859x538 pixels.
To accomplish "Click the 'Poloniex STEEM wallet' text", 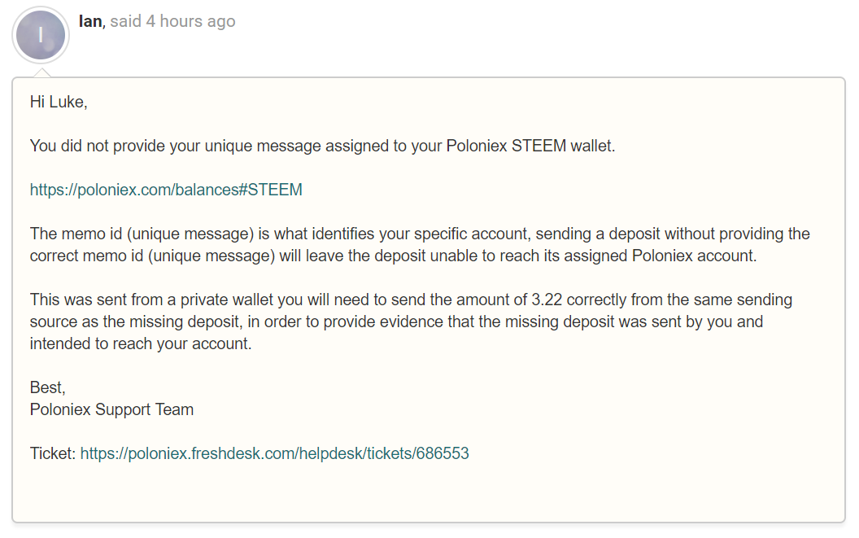I will (529, 146).
